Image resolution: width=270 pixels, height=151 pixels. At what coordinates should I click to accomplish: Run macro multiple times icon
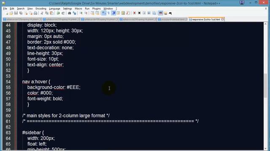coord(149,13)
